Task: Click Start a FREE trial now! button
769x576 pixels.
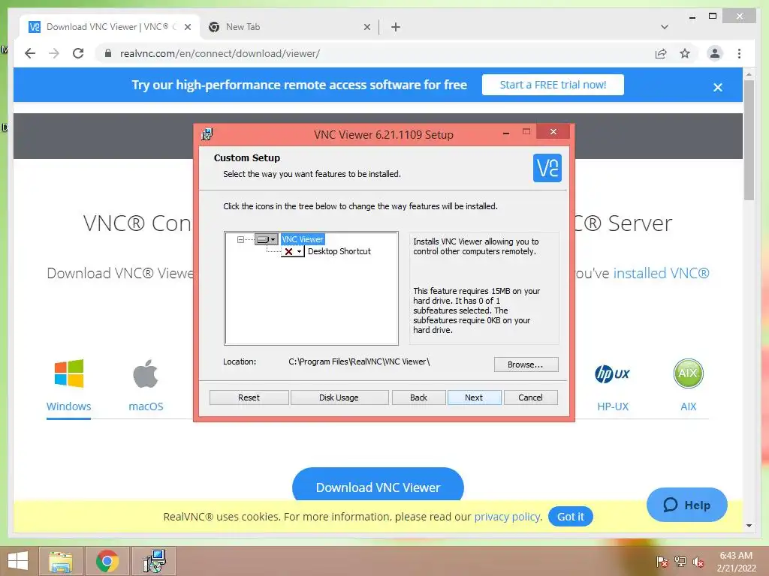Action: coord(553,85)
